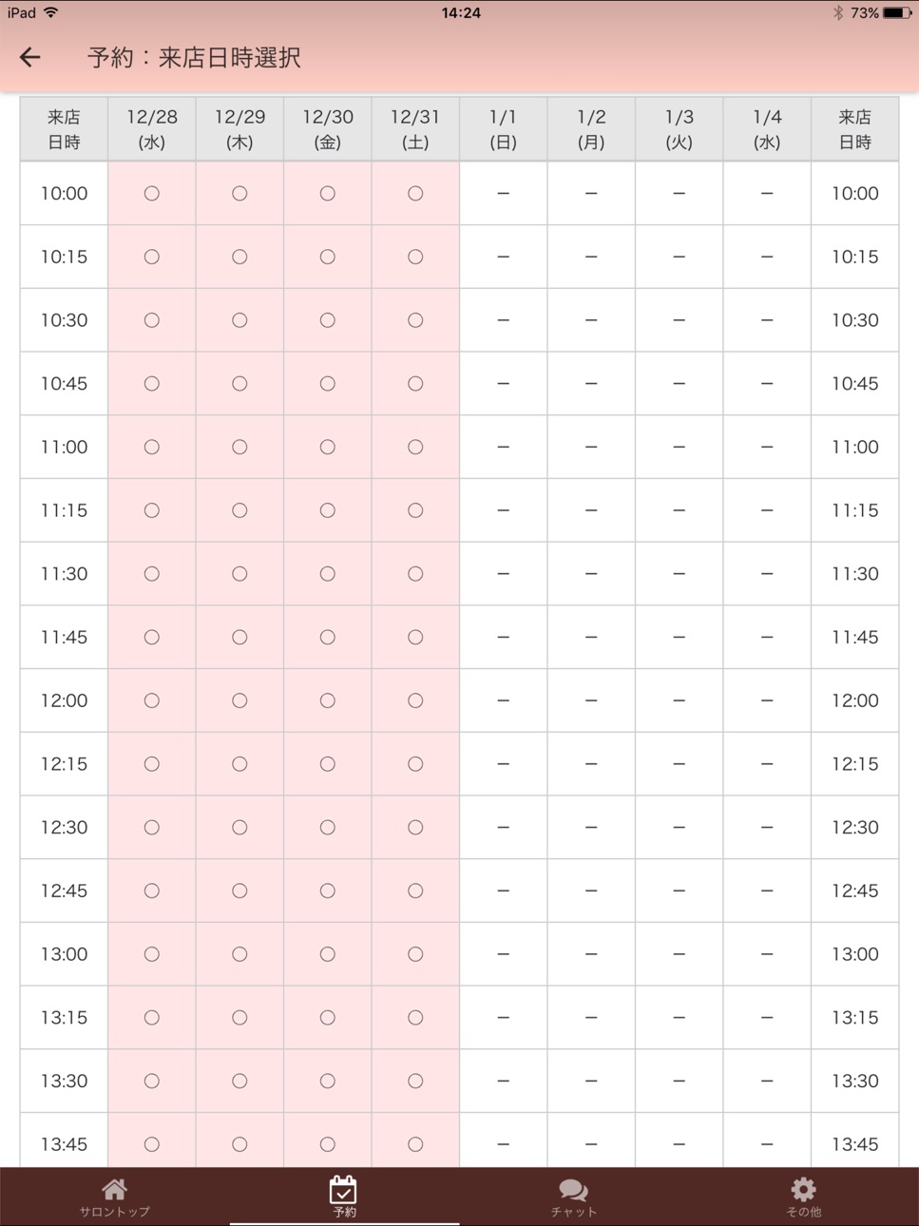Choose the 10:45 slot on 12/29
Viewport: 919px width, 1226px height.
(239, 384)
